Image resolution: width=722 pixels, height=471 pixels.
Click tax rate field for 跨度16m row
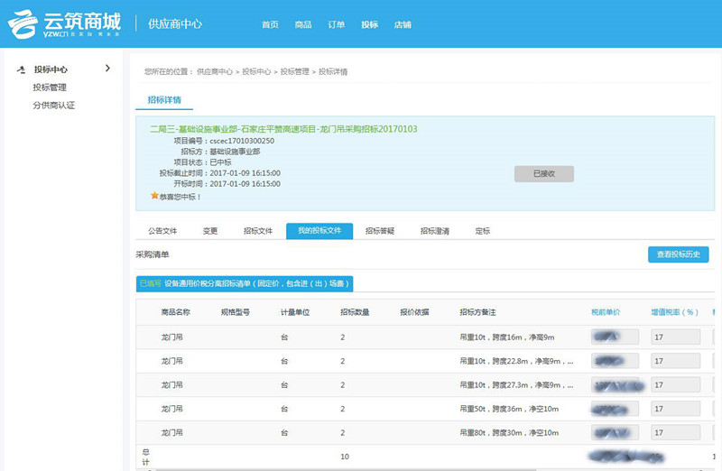click(675, 337)
